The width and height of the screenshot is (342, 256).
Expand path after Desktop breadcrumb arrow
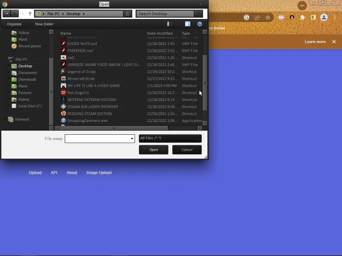click(x=84, y=14)
